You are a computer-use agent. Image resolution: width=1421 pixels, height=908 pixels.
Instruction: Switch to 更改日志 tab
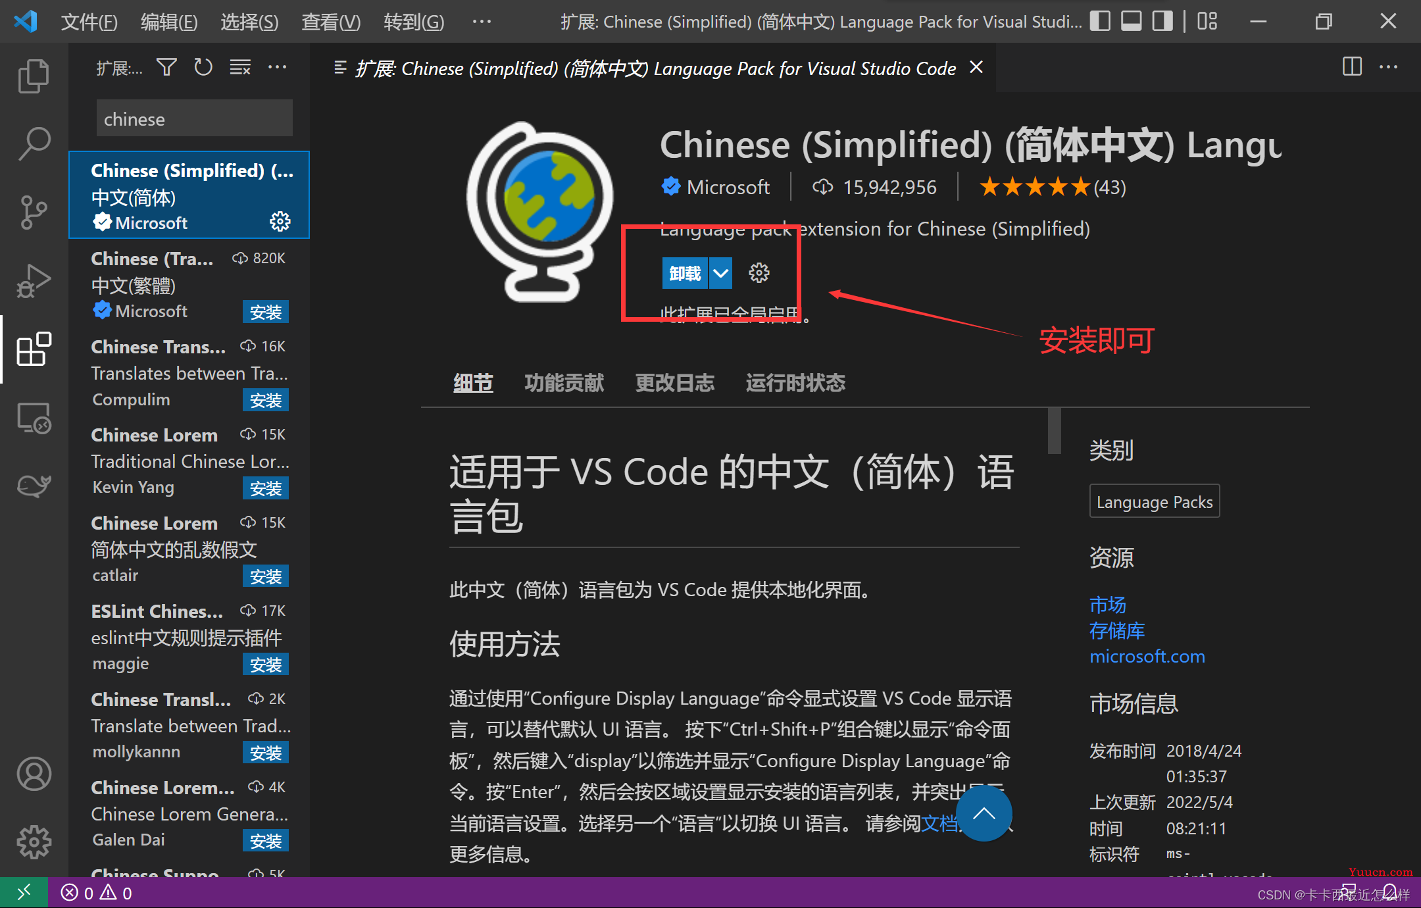(x=675, y=383)
